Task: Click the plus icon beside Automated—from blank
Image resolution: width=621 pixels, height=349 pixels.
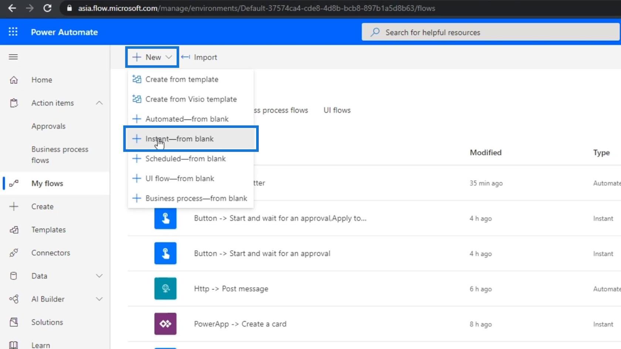Action: click(137, 119)
